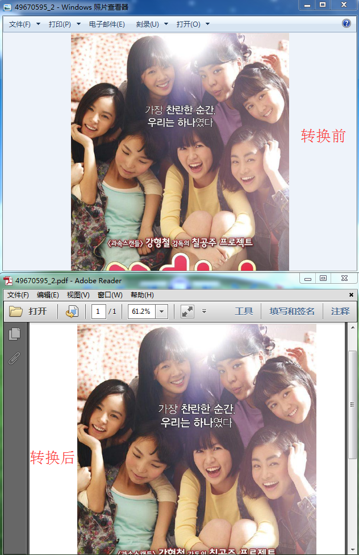Close the Adobe Reader window
The image size is (359, 555).
tap(344, 279)
